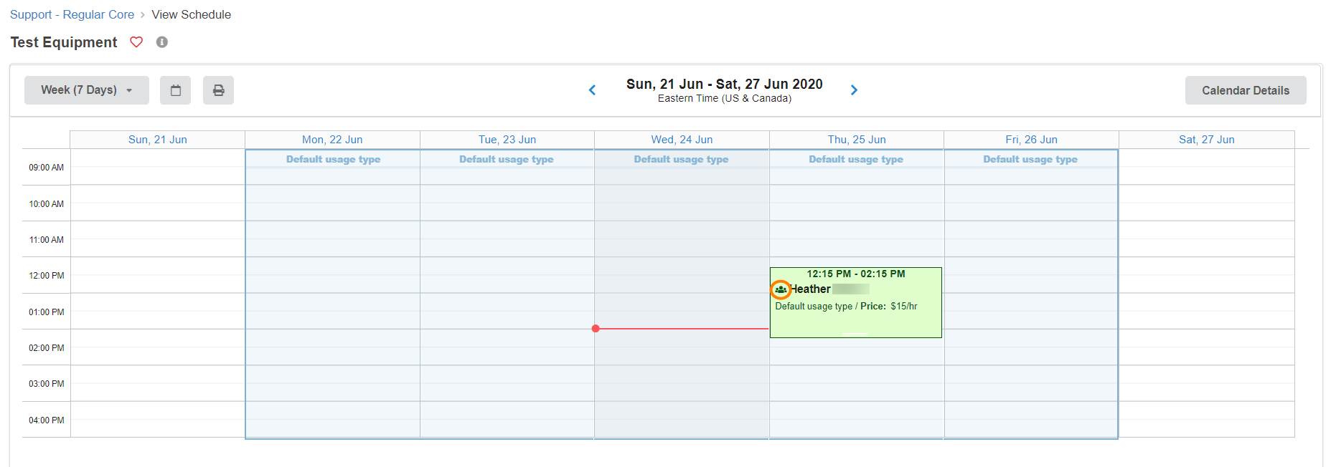Click the Fri, 26 Jun day header

(1031, 140)
